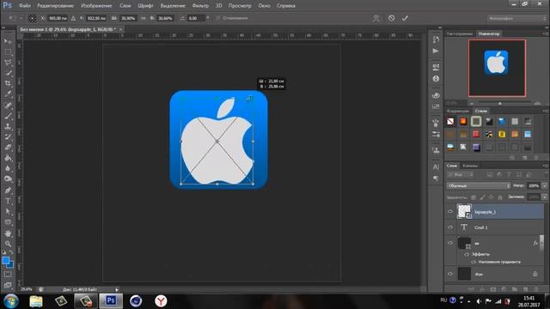Open the status bar info arrow
Image resolution: width=550 pixels, height=309 pixels.
pos(117,289)
